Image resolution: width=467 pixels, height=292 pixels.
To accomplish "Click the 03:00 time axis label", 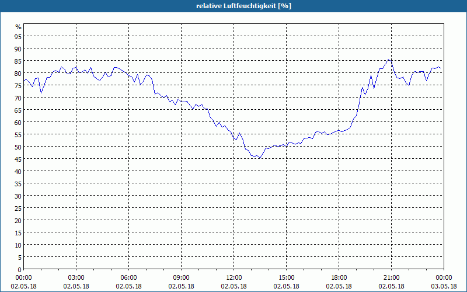I will tap(76, 278).
